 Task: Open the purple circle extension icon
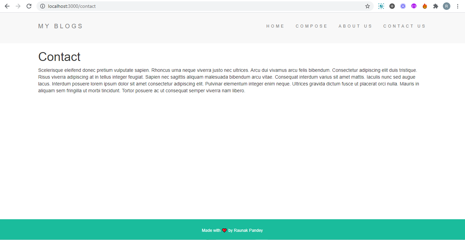[x=414, y=6]
